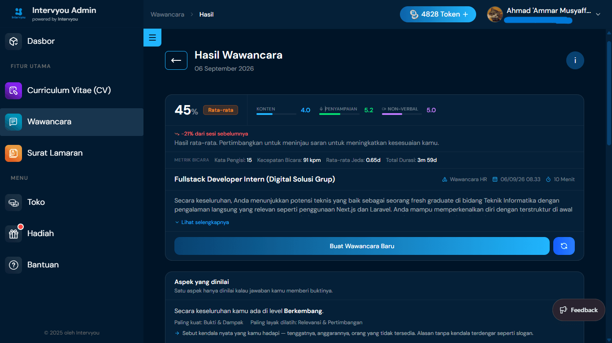Click the Konten score progress bar
612x343 pixels.
[x=276, y=114]
